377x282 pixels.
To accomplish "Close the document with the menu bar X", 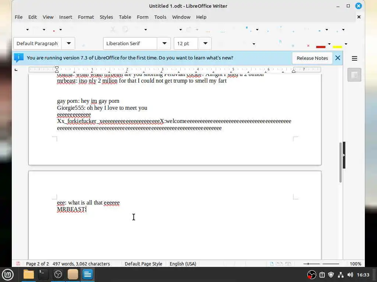I will pos(359,17).
